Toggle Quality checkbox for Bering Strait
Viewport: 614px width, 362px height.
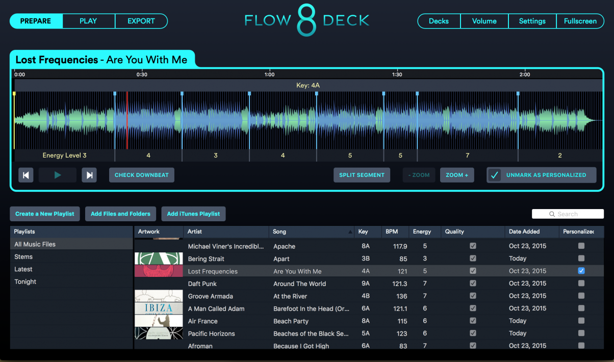pyautogui.click(x=473, y=258)
